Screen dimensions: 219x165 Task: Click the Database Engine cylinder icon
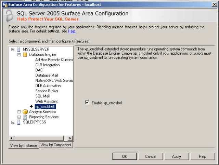coord(25,55)
